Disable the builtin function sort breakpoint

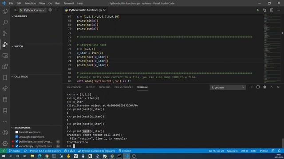point(17,141)
